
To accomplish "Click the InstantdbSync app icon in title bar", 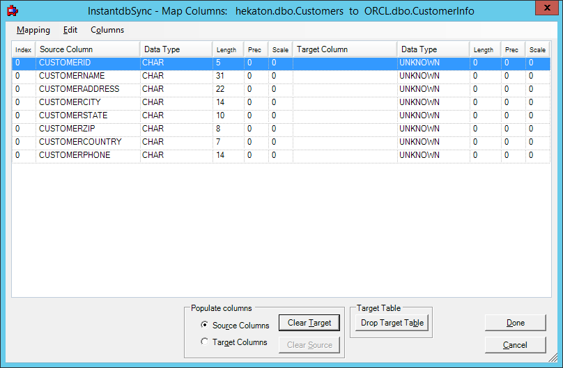I will [x=13, y=10].
